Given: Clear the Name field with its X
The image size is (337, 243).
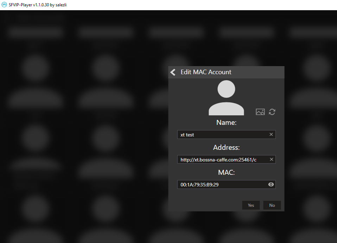Looking at the screenshot, I should point(271,134).
